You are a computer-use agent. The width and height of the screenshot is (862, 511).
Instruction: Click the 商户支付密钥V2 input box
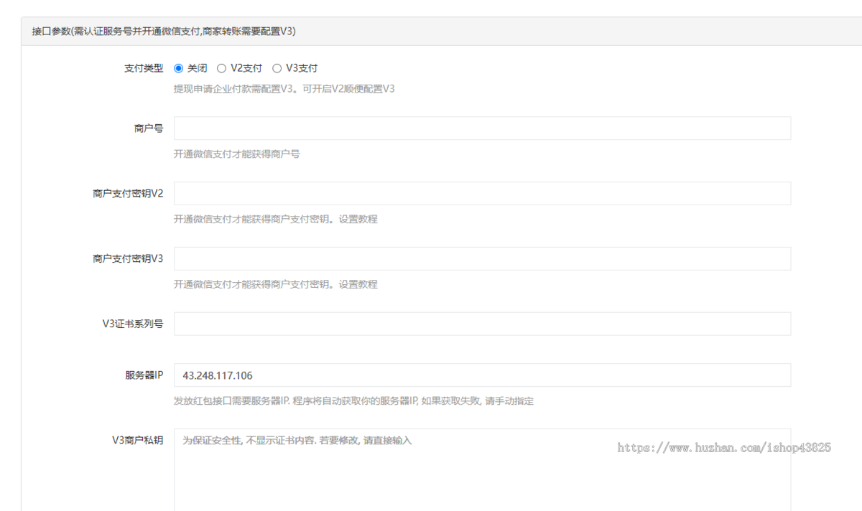click(482, 194)
